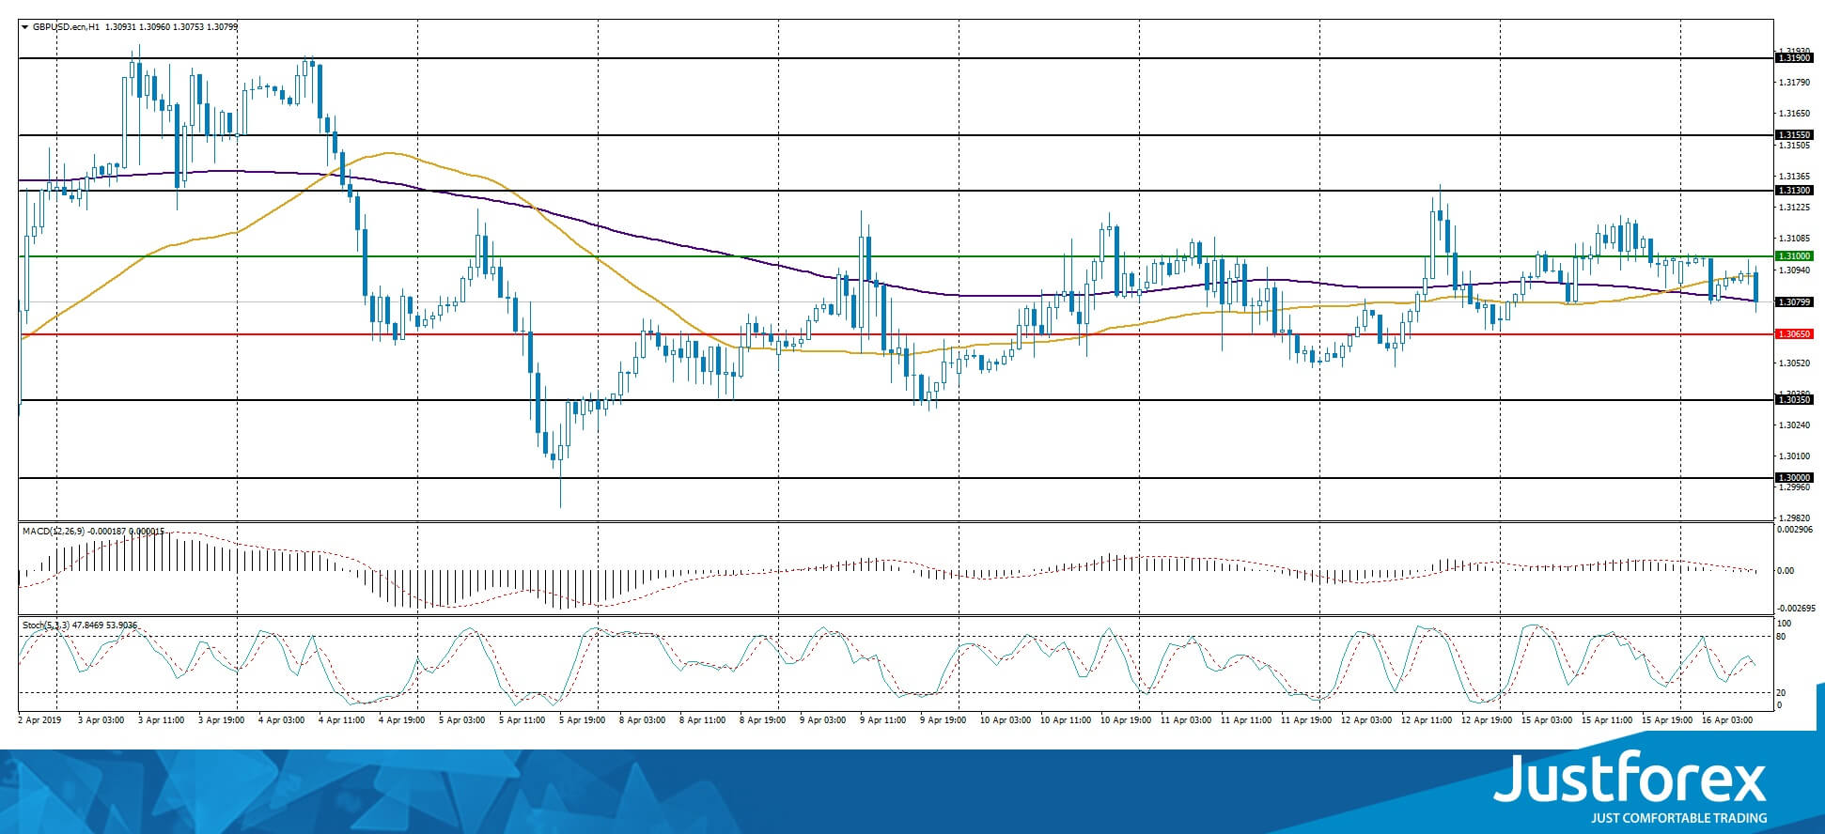Click the 1.30100 value on the price axis

click(1794, 456)
